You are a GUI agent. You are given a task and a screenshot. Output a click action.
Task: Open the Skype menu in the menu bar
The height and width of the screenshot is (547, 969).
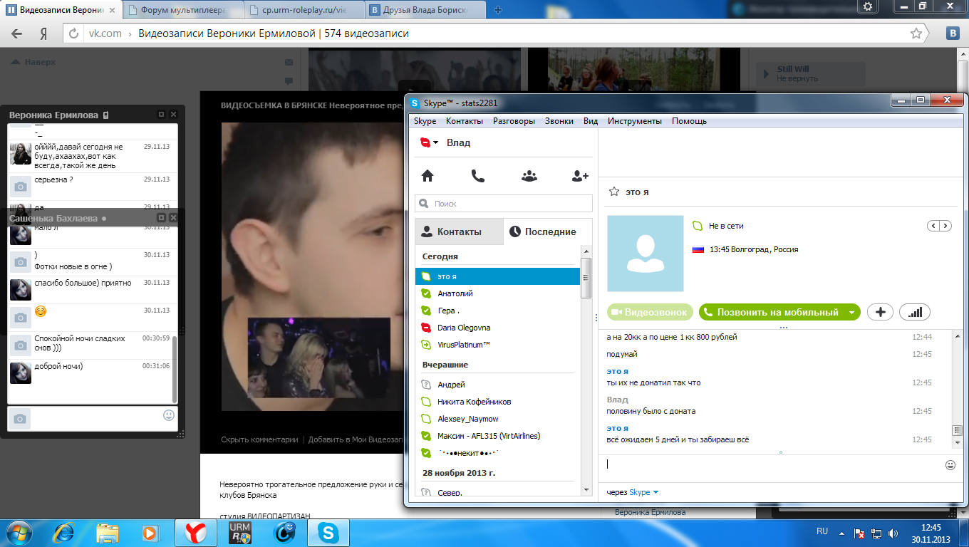[425, 121]
